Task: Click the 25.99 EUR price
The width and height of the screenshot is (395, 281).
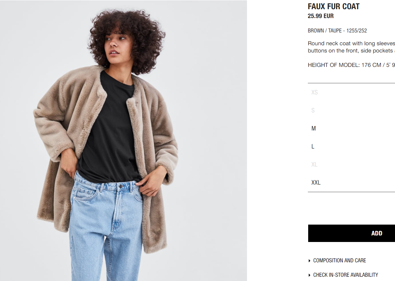Action: [x=321, y=16]
